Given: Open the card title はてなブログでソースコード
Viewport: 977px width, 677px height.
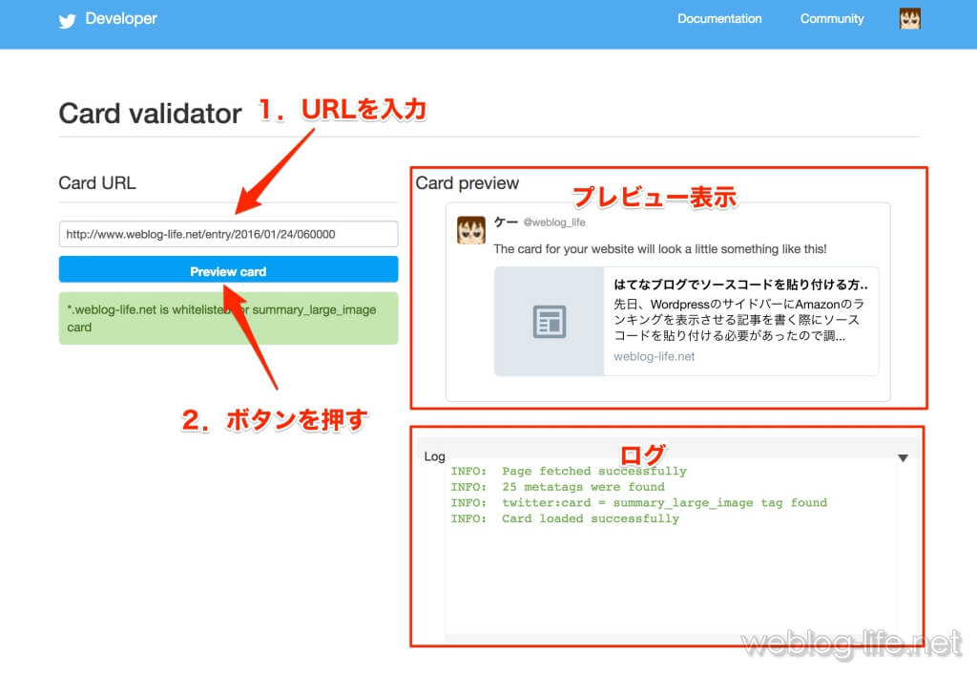Looking at the screenshot, I should (739, 285).
